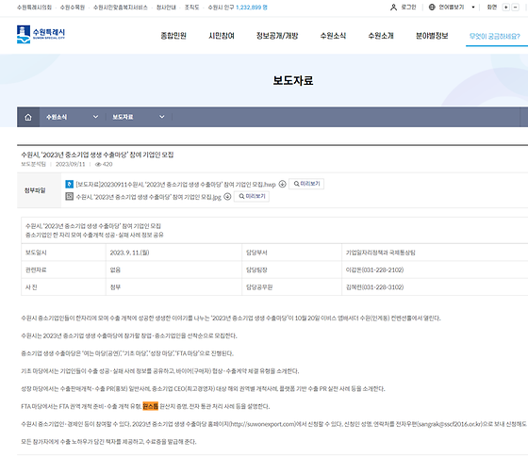Click the 미리보기 button for the .hwp file
The width and height of the screenshot is (528, 457).
(x=306, y=184)
